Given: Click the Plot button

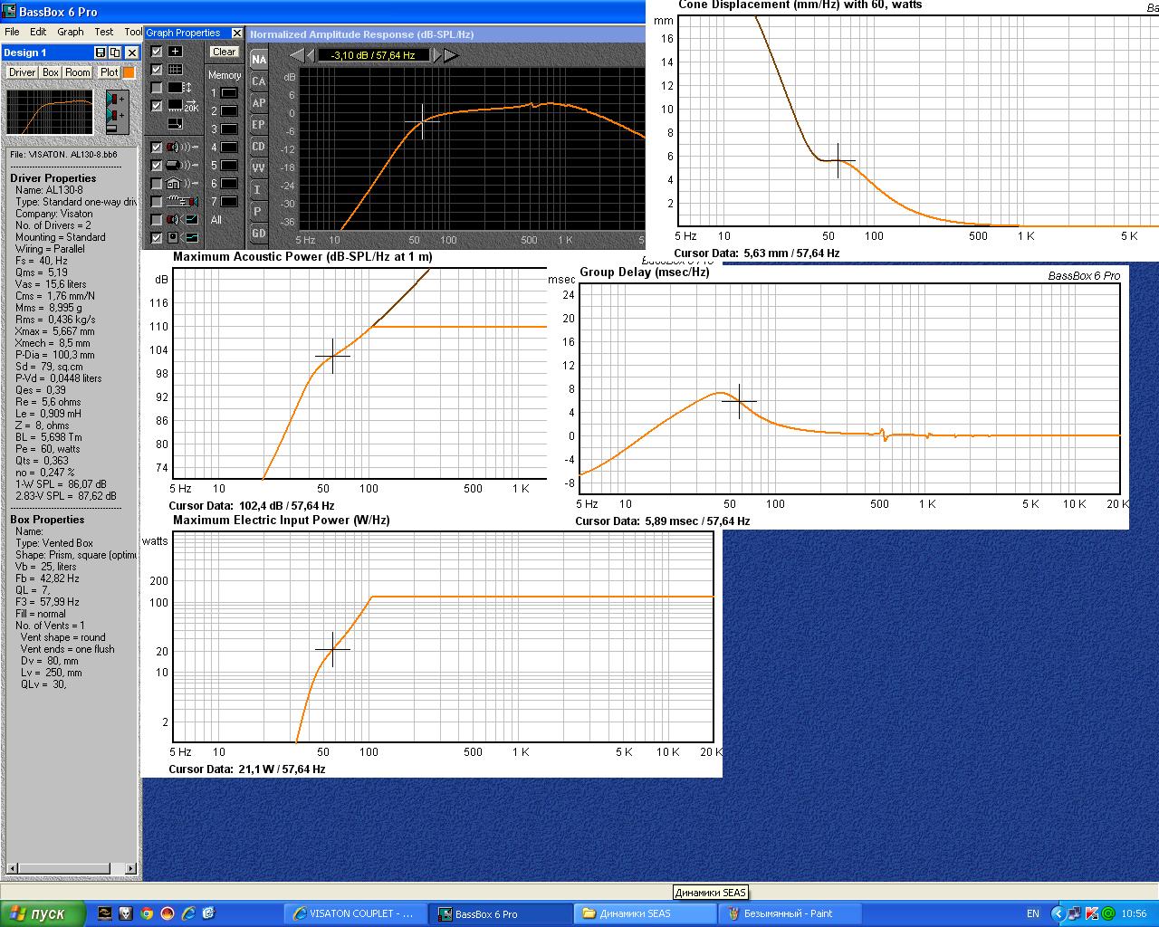Looking at the screenshot, I should (110, 72).
